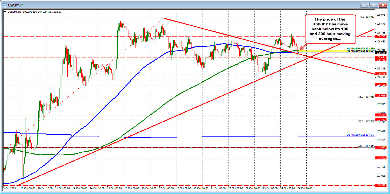Close the USDJPY,H1 chart window

coord(382,5)
